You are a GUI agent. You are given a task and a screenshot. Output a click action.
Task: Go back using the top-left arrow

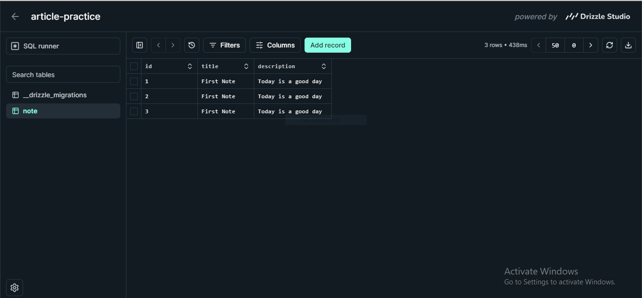[15, 16]
